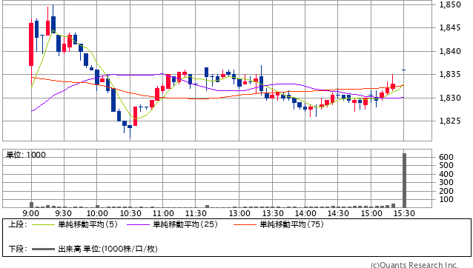The image size is (473, 268).
Task: Click the 10:00 time axis label
Action: (97, 213)
